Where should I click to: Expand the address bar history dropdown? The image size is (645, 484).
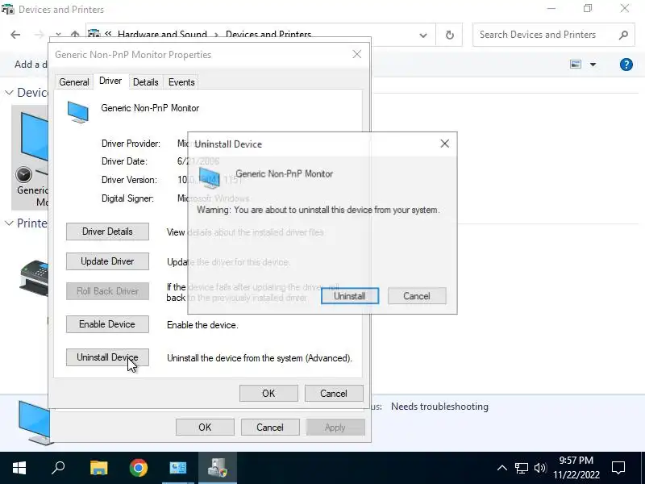pyautogui.click(x=422, y=35)
